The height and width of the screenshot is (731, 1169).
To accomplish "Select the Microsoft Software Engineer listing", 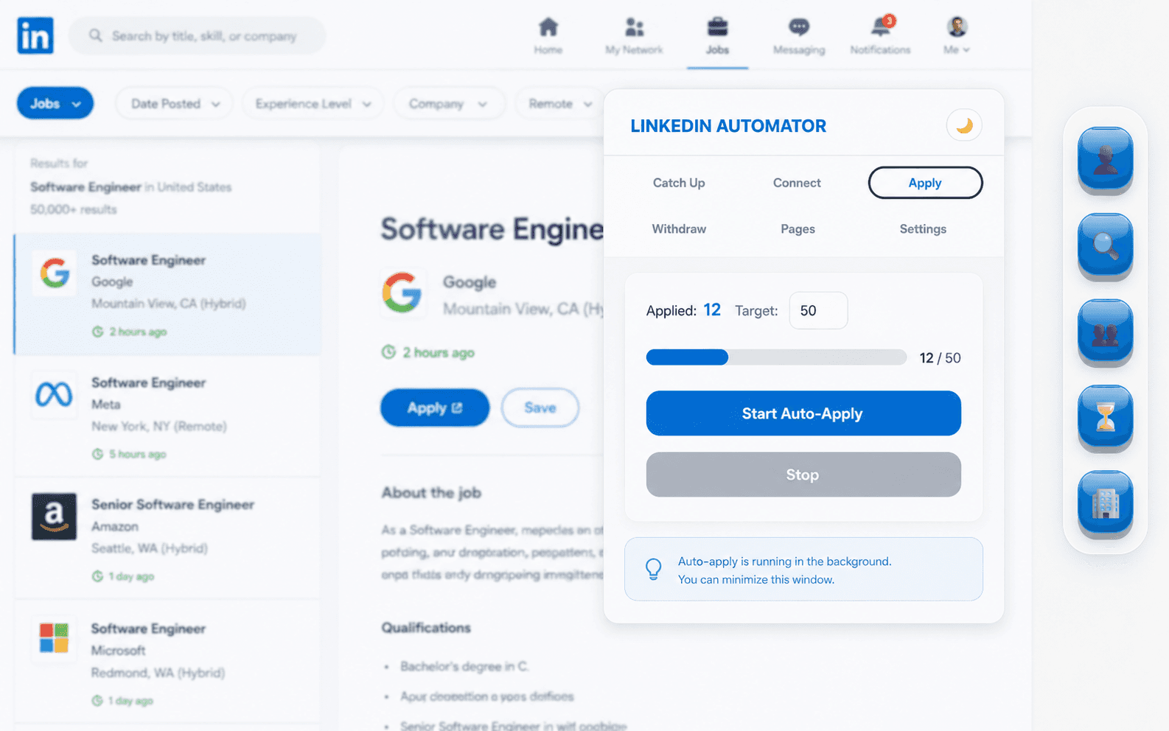I will 168,661.
